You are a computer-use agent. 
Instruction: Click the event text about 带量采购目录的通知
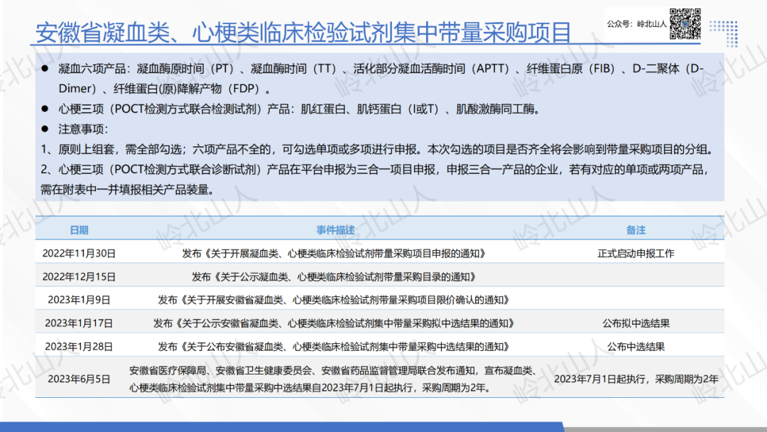(x=334, y=277)
